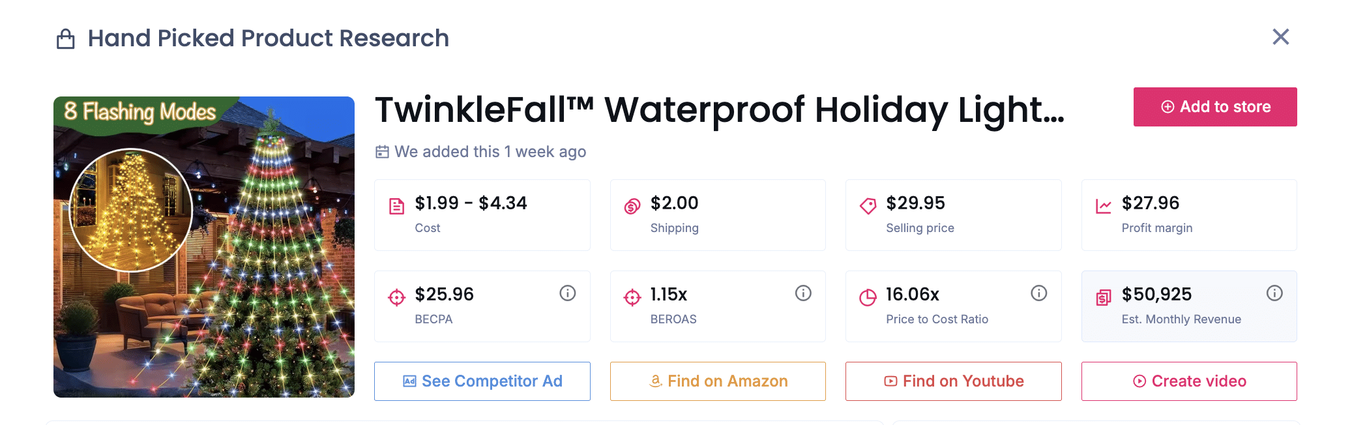Click Find on Amazon button
1352x425 pixels.
click(x=718, y=381)
